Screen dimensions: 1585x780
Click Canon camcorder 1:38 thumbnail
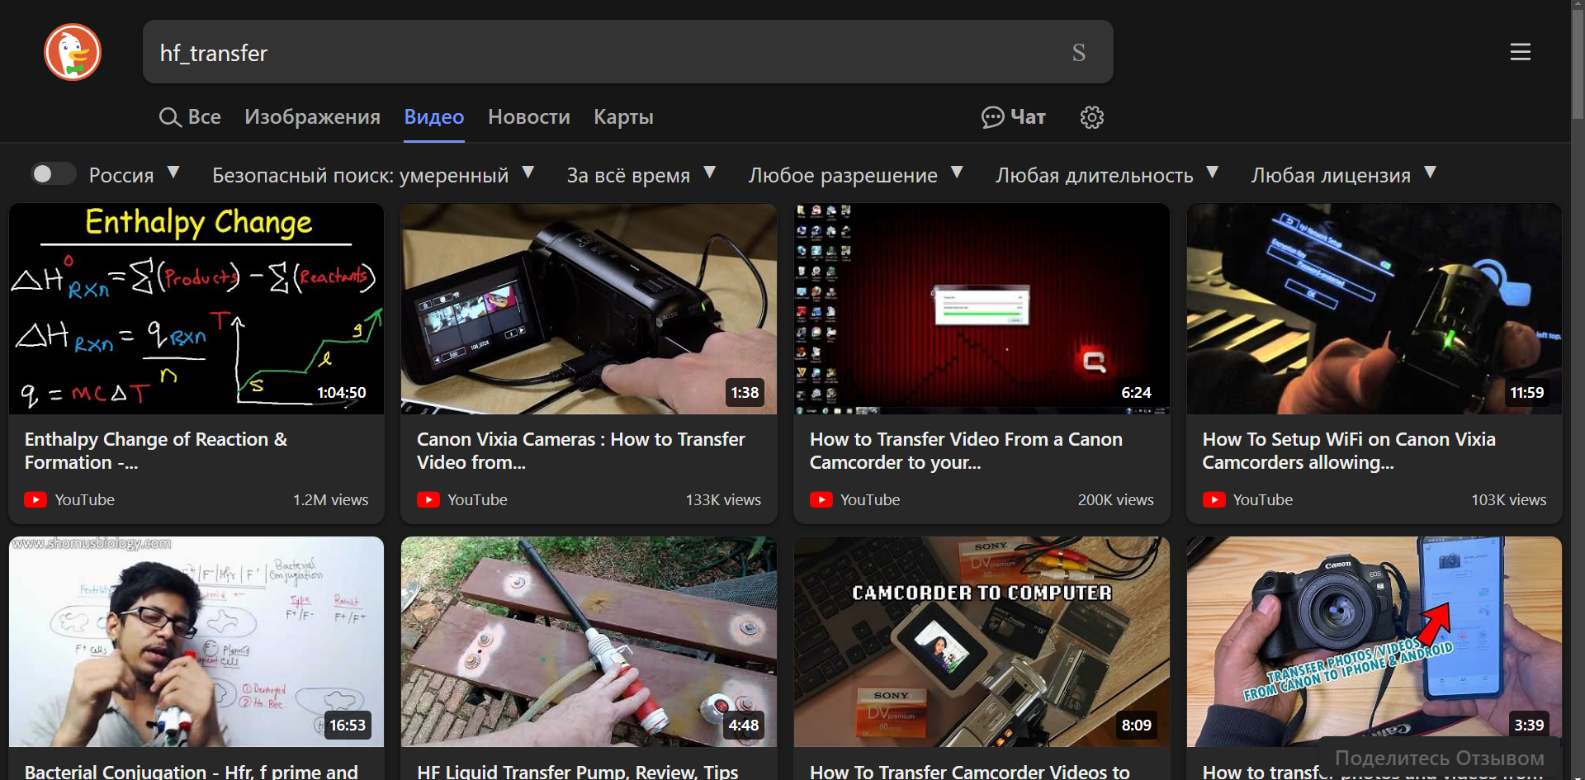point(589,309)
